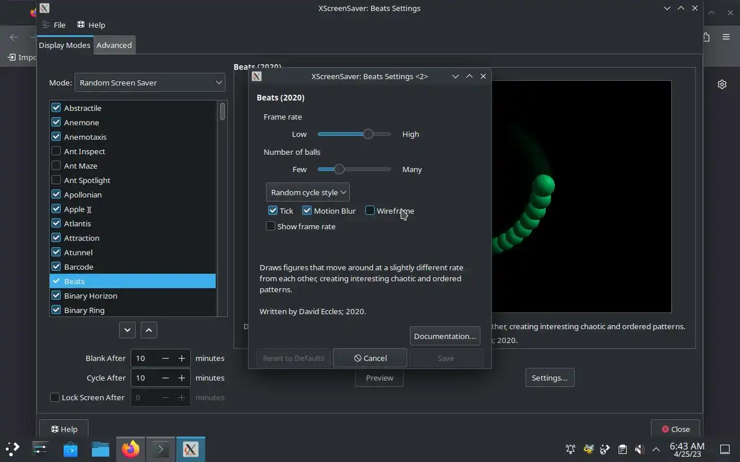Select Barcode in the screensaver list
The width and height of the screenshot is (740, 462).
[x=132, y=267]
